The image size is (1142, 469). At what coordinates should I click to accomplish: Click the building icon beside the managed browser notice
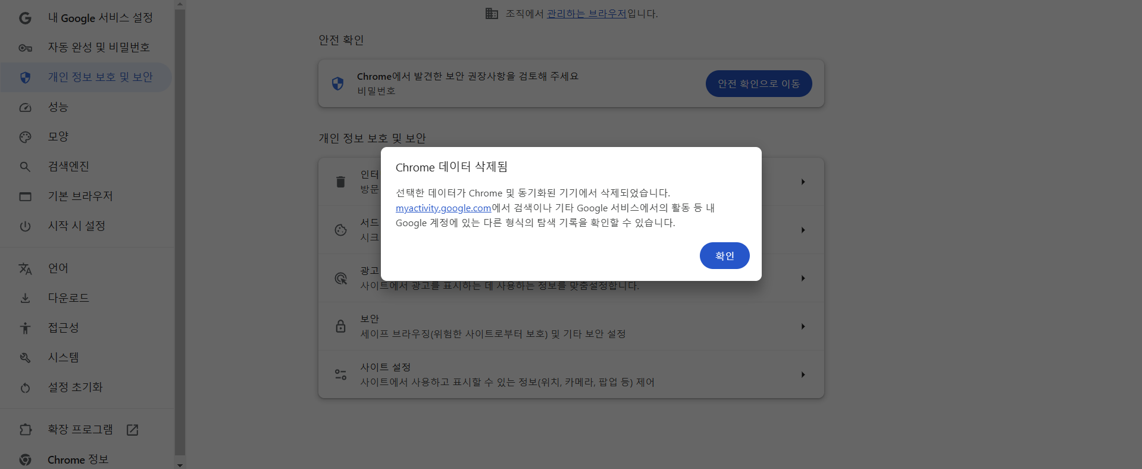492,13
